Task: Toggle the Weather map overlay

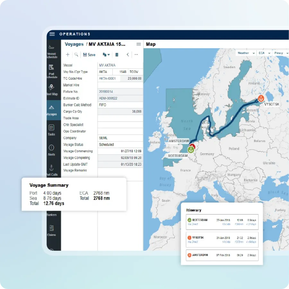Action: click(x=243, y=53)
